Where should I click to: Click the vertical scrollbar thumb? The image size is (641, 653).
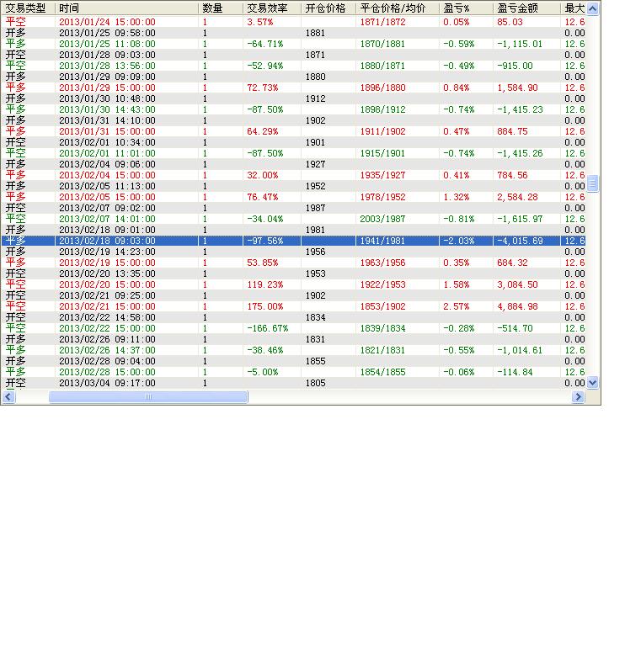(592, 183)
